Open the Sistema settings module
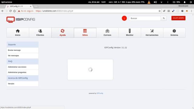 coord(174,33)
